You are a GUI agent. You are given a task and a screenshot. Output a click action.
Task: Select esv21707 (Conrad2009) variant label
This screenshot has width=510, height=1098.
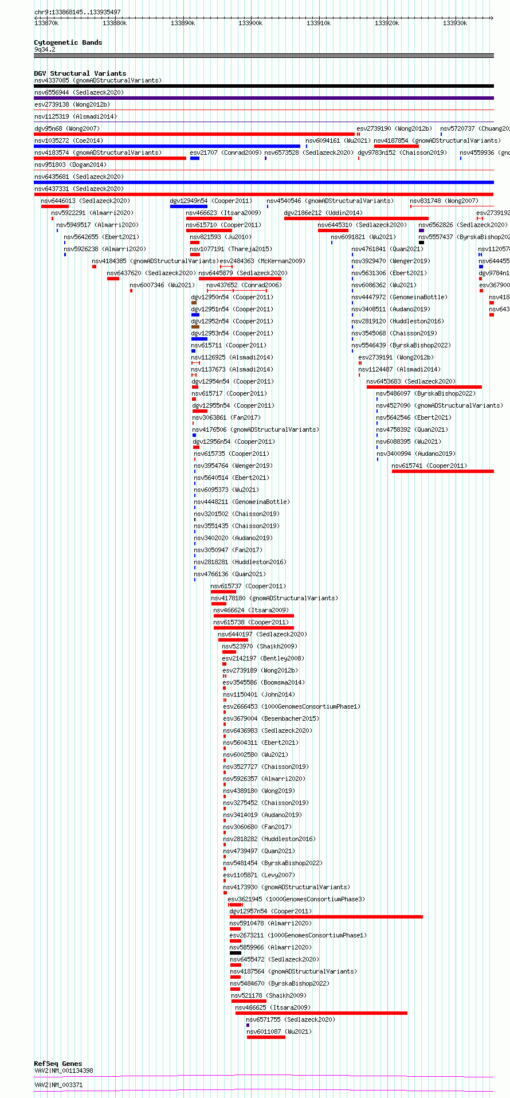coord(226,153)
